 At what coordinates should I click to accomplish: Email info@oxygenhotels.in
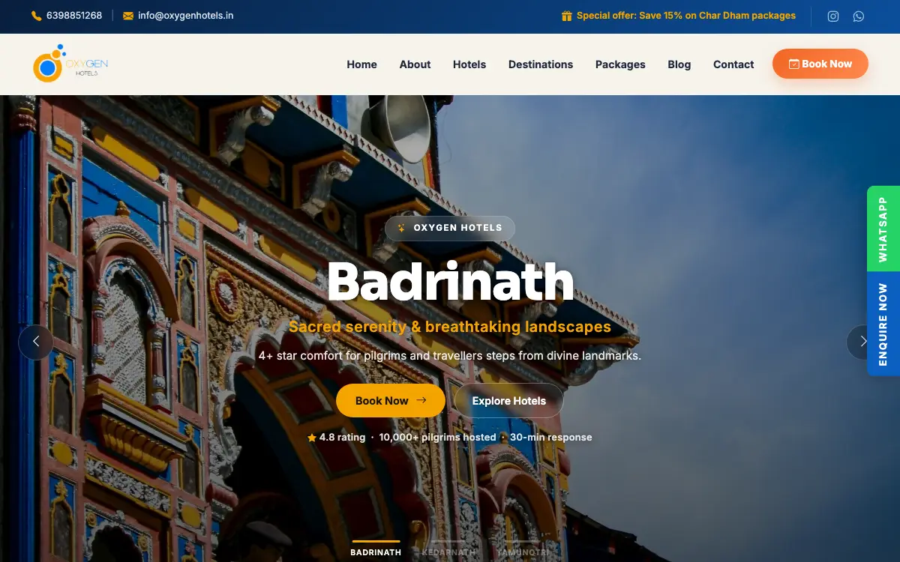tap(186, 16)
